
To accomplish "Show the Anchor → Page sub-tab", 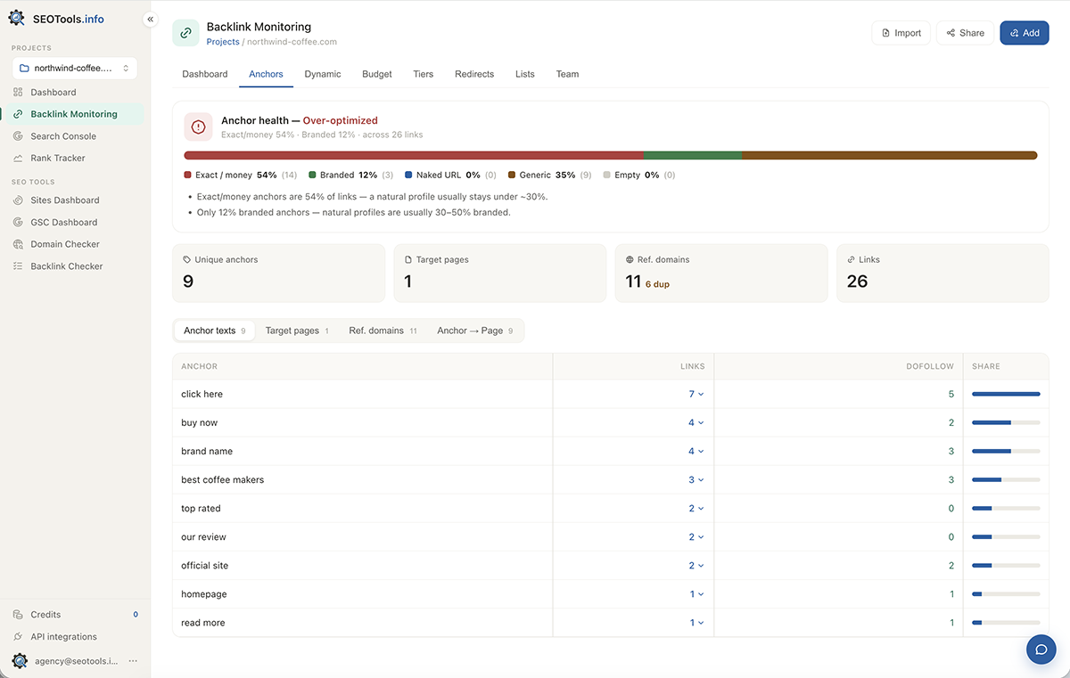I will pos(475,331).
